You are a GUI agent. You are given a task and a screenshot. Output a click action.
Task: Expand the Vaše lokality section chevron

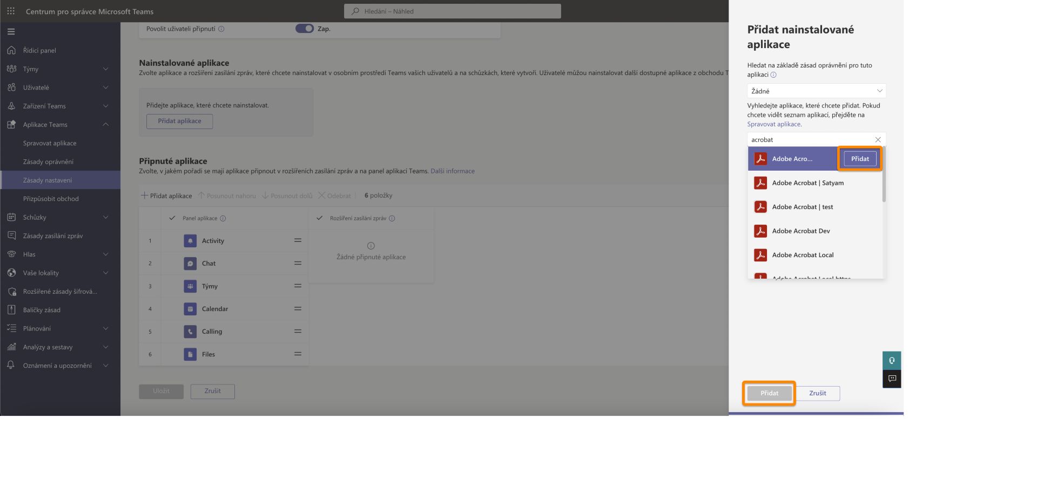pyautogui.click(x=106, y=273)
